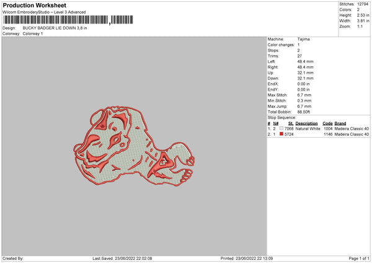The height and width of the screenshot is (263, 372).
Task: Click 'Madeira Classic 40' in the 1004 row
Action: 352,128
